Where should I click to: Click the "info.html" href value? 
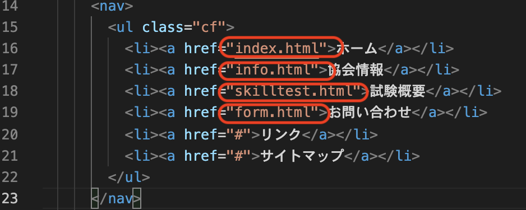(x=273, y=70)
